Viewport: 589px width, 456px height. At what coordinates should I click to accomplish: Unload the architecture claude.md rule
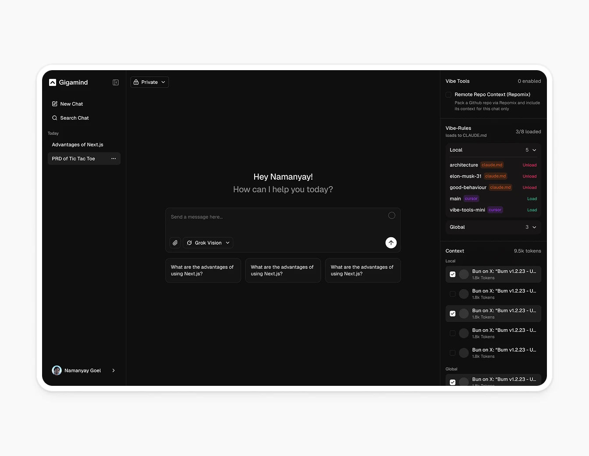tap(529, 165)
